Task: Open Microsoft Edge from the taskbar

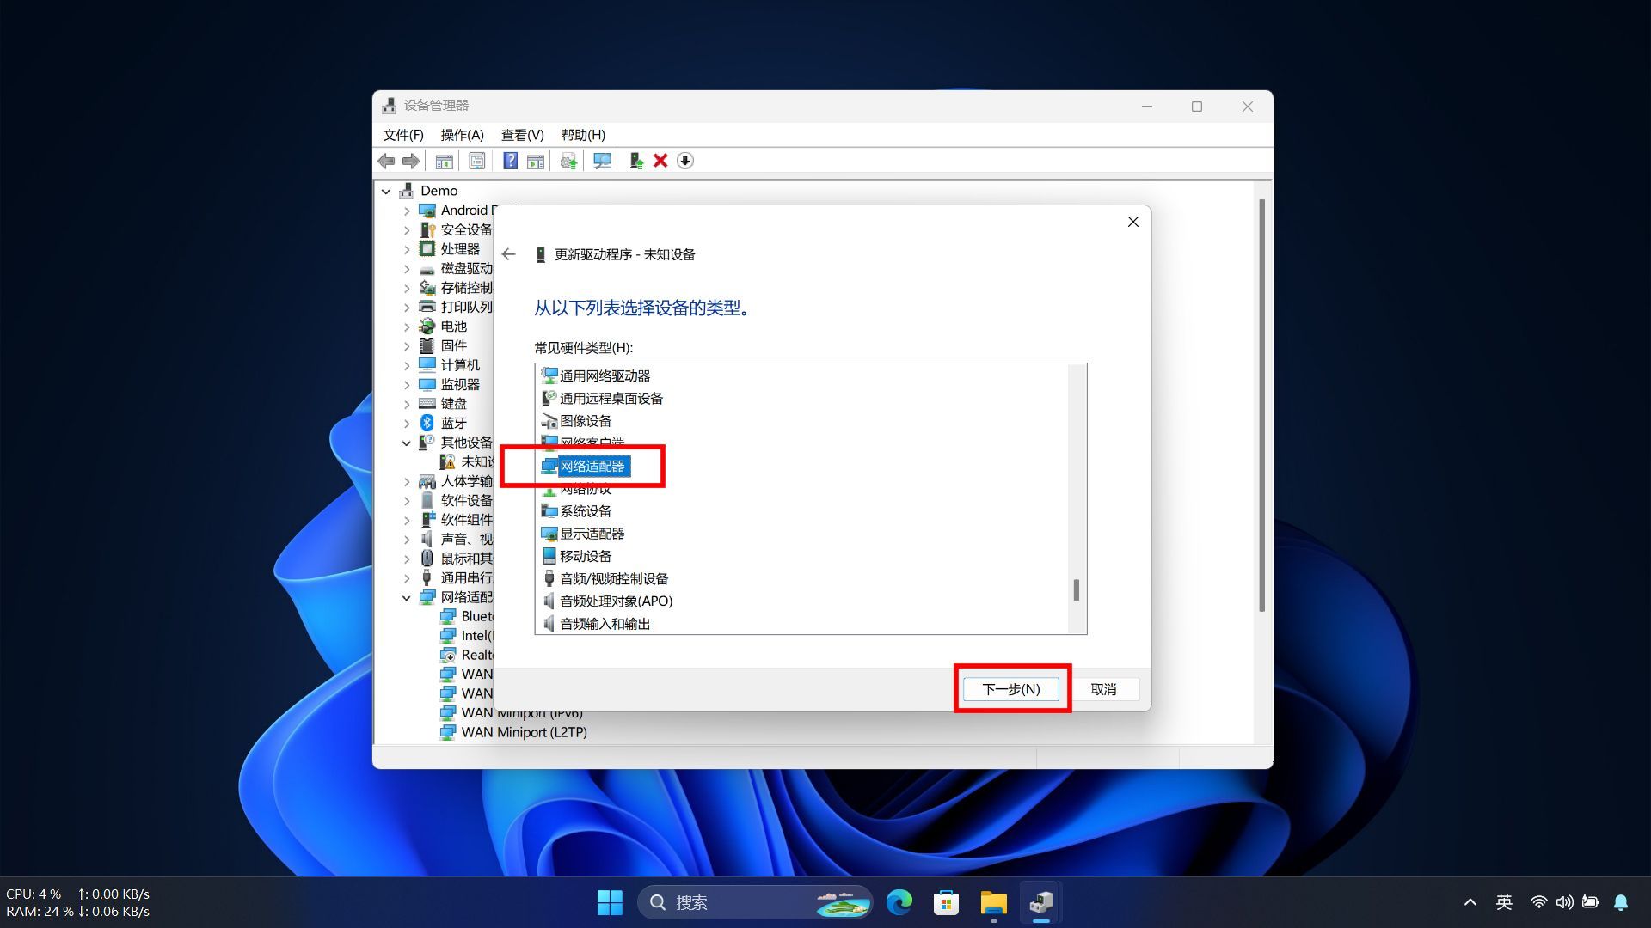Action: (899, 902)
